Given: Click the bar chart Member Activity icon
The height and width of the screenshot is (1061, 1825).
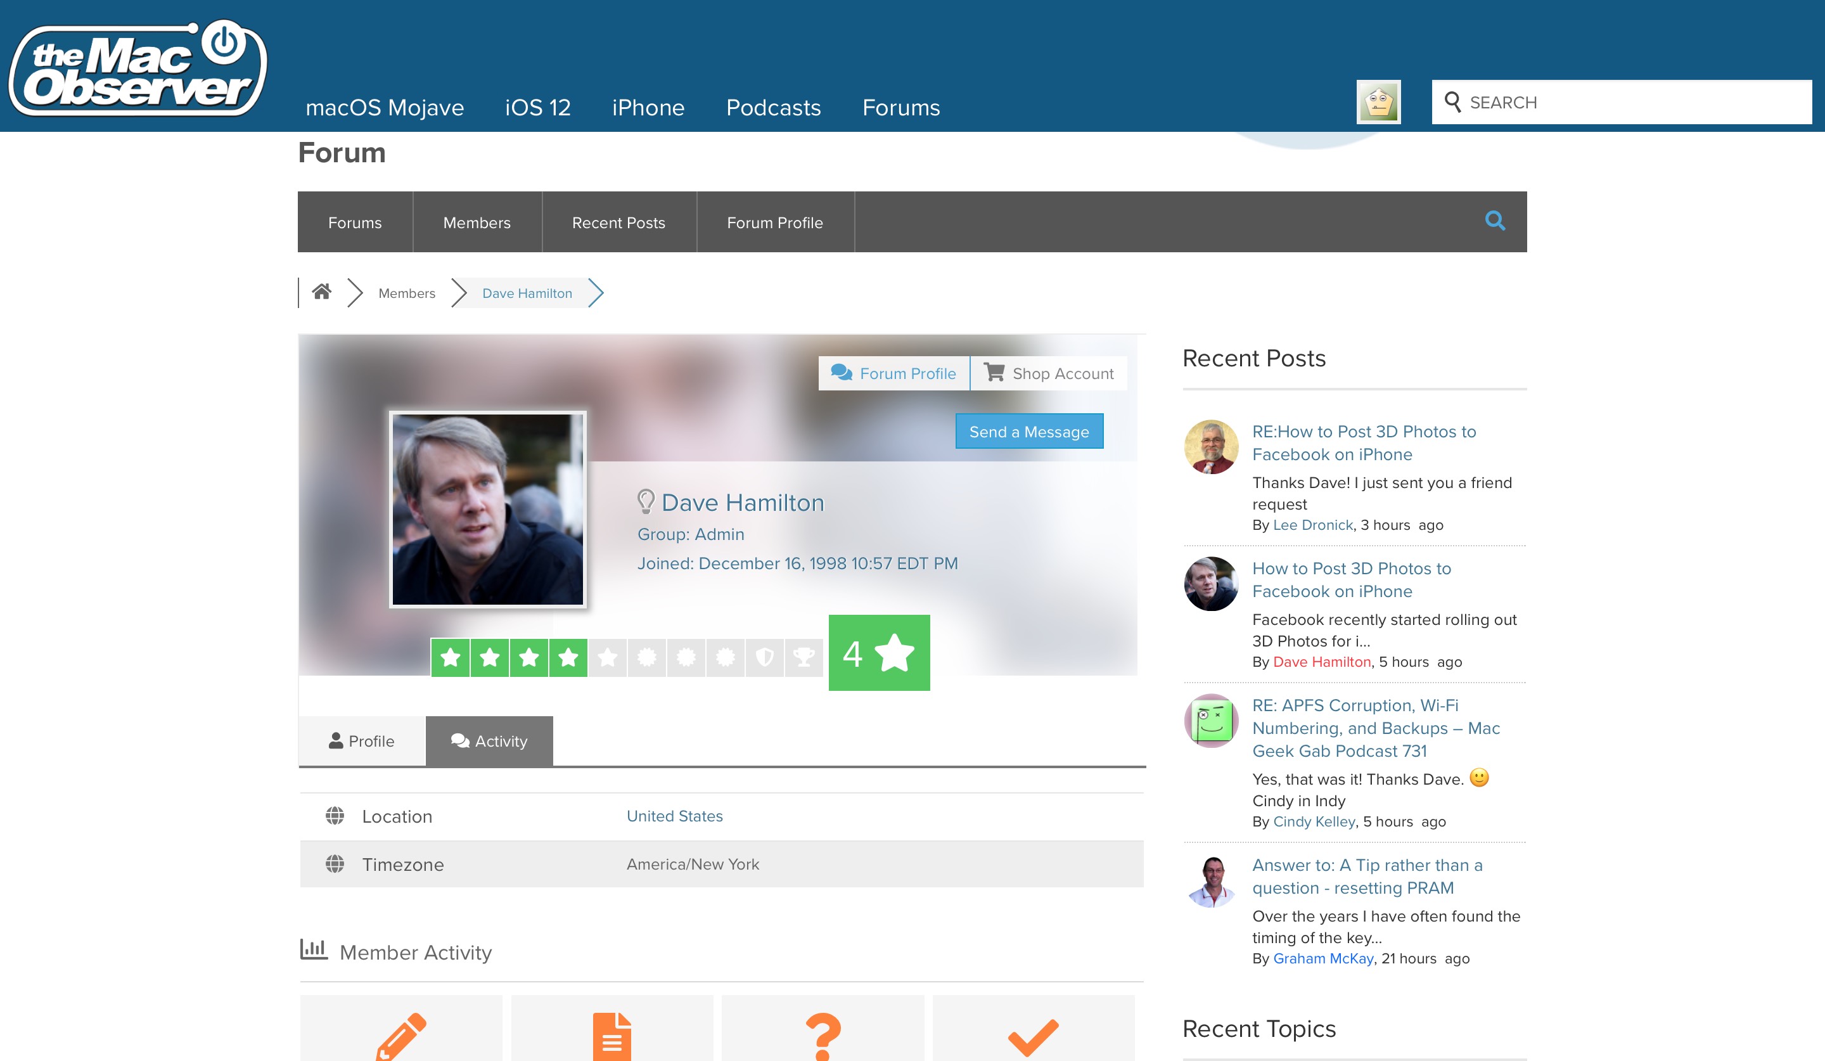Looking at the screenshot, I should point(314,949).
